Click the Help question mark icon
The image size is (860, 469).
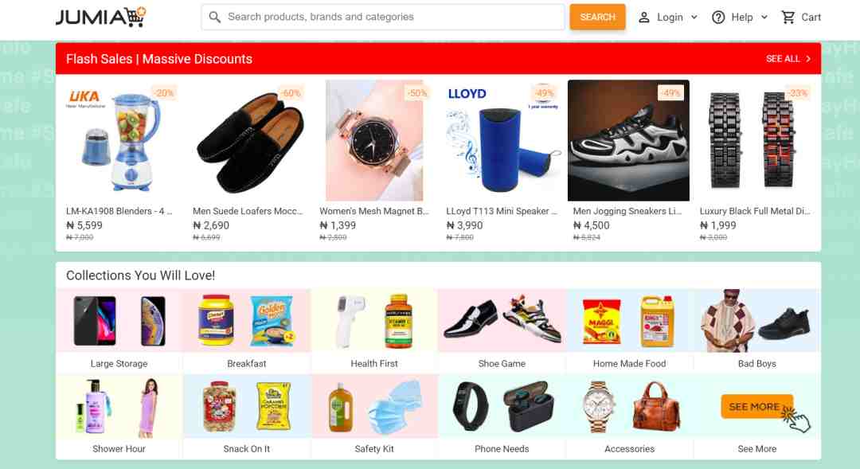718,18
